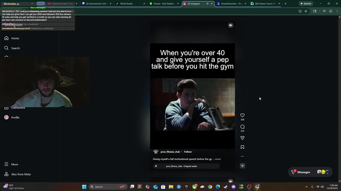Switch to the Viewer Count tab
Screen dimensions: 341x191
click(x=265, y=4)
